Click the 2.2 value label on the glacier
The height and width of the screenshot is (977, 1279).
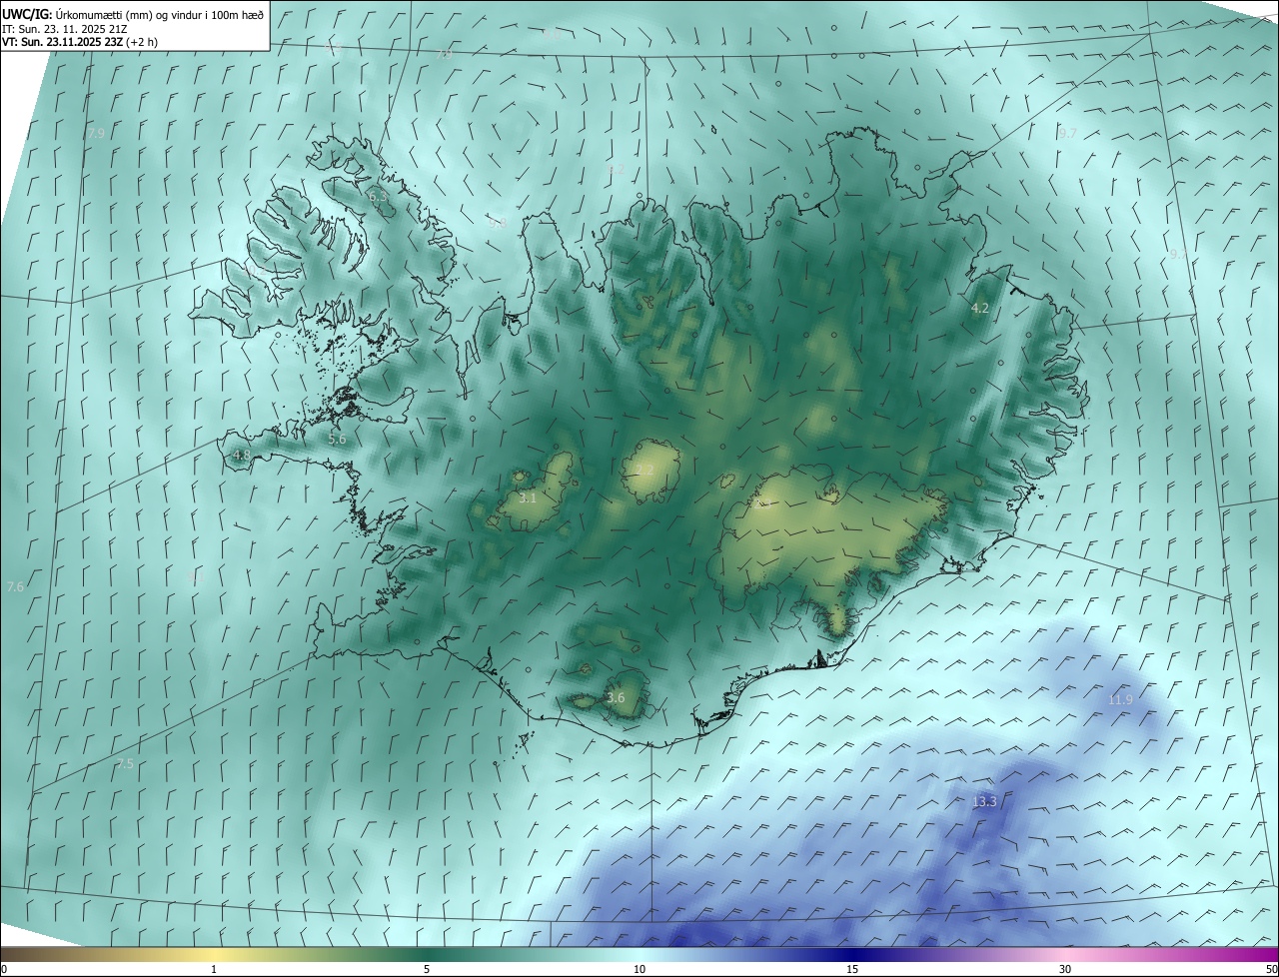[644, 471]
